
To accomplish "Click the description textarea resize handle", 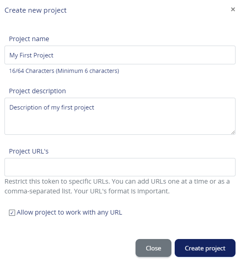I will click(233, 132).
